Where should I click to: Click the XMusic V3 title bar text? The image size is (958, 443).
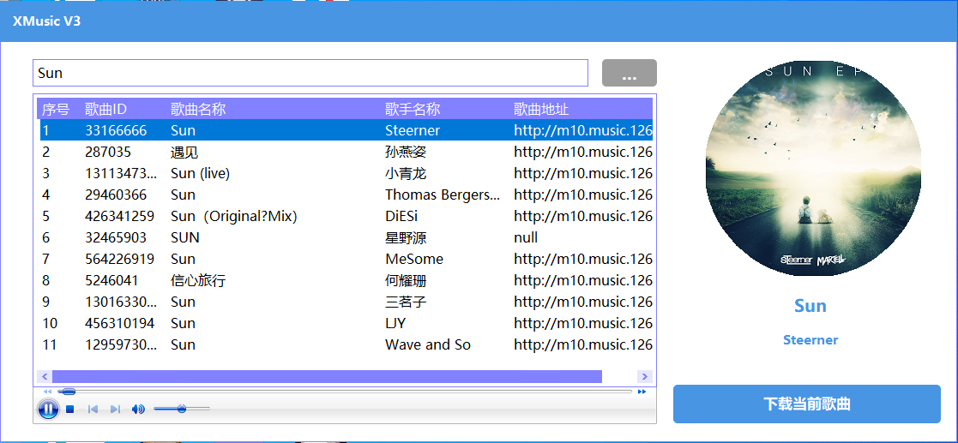tap(47, 21)
